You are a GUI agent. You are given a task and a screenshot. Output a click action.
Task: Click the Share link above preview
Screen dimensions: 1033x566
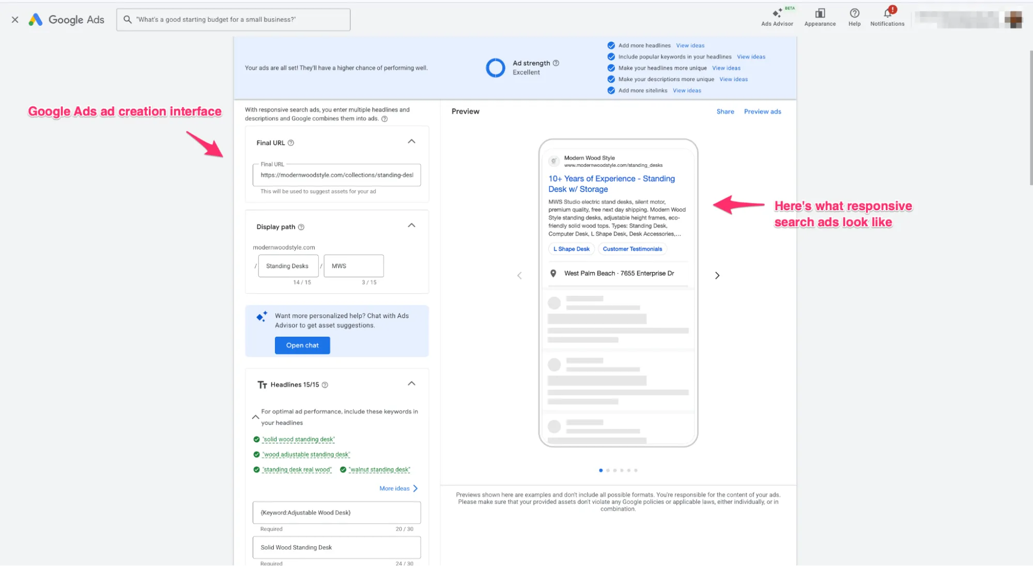[x=725, y=112]
